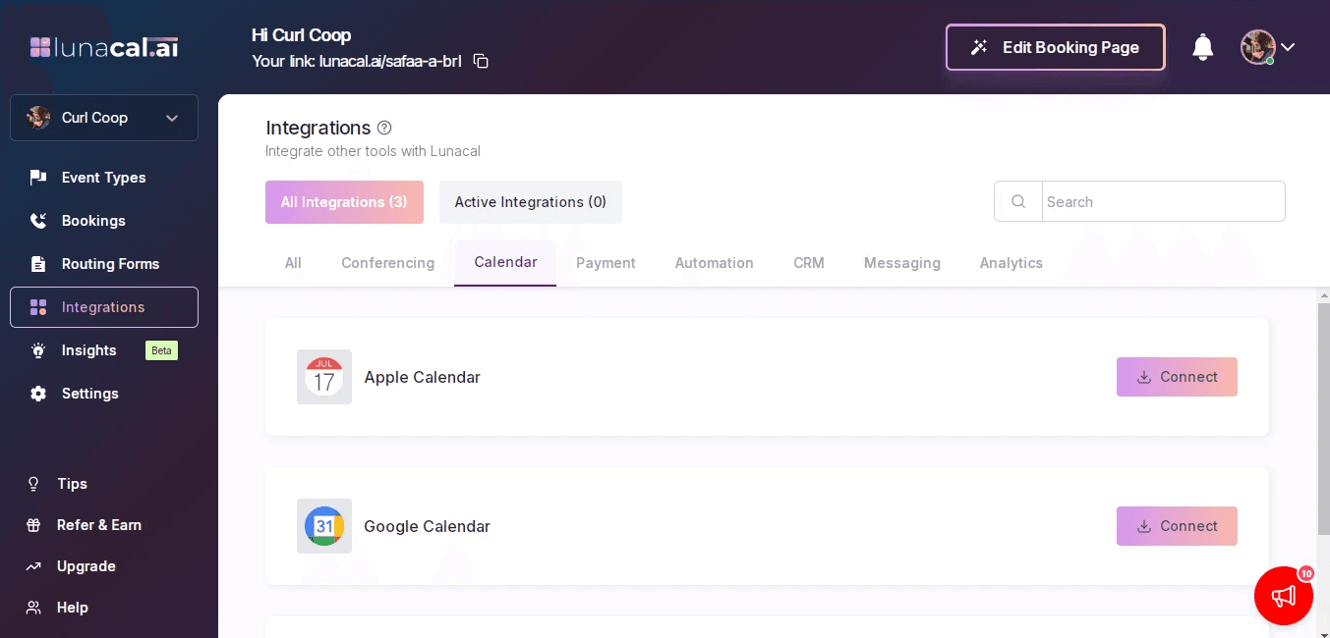Open Refer & Earn link
Image resolution: width=1330 pixels, height=638 pixels.
coord(99,525)
